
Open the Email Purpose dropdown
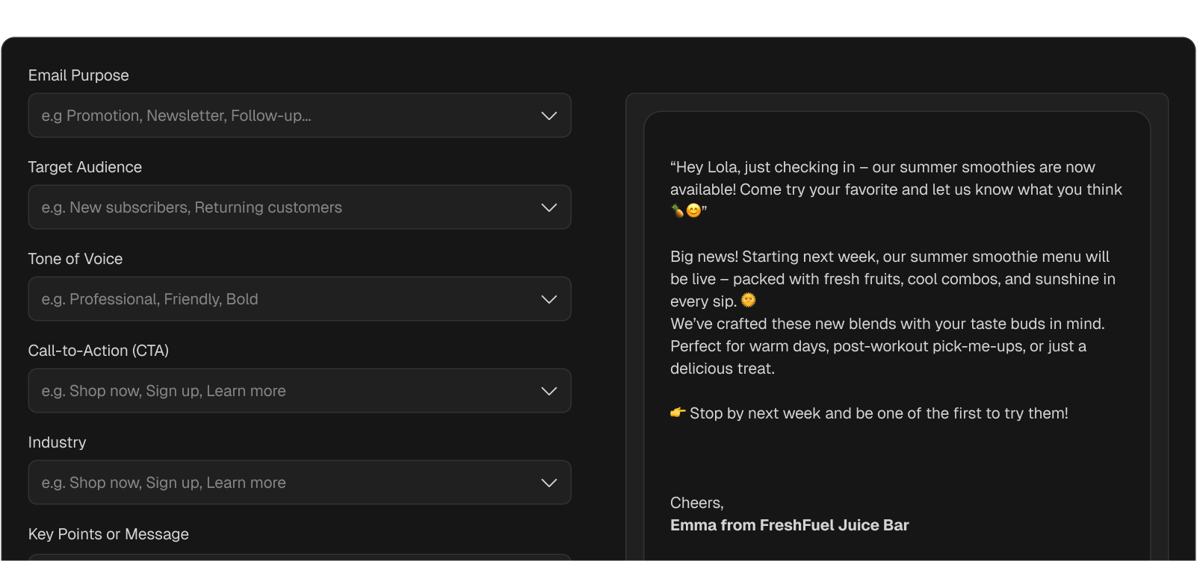[300, 116]
